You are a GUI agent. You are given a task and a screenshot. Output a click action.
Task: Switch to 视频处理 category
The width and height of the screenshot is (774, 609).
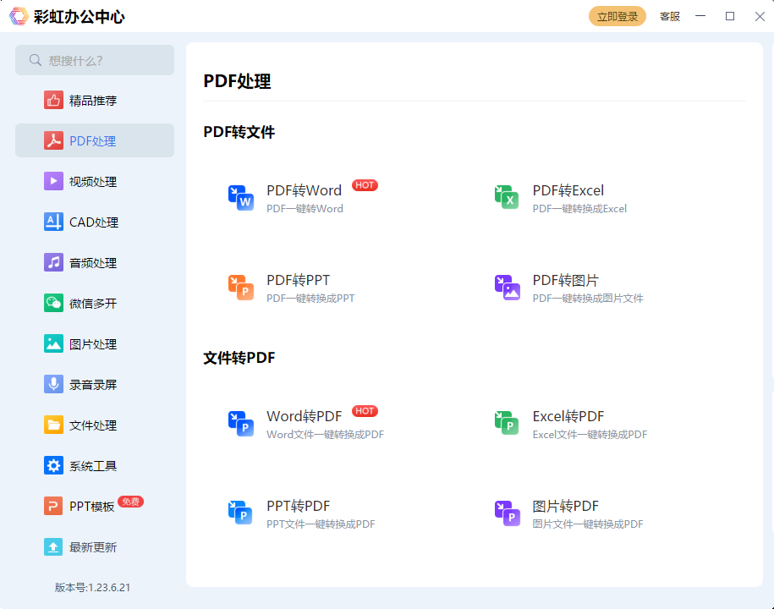coord(95,181)
